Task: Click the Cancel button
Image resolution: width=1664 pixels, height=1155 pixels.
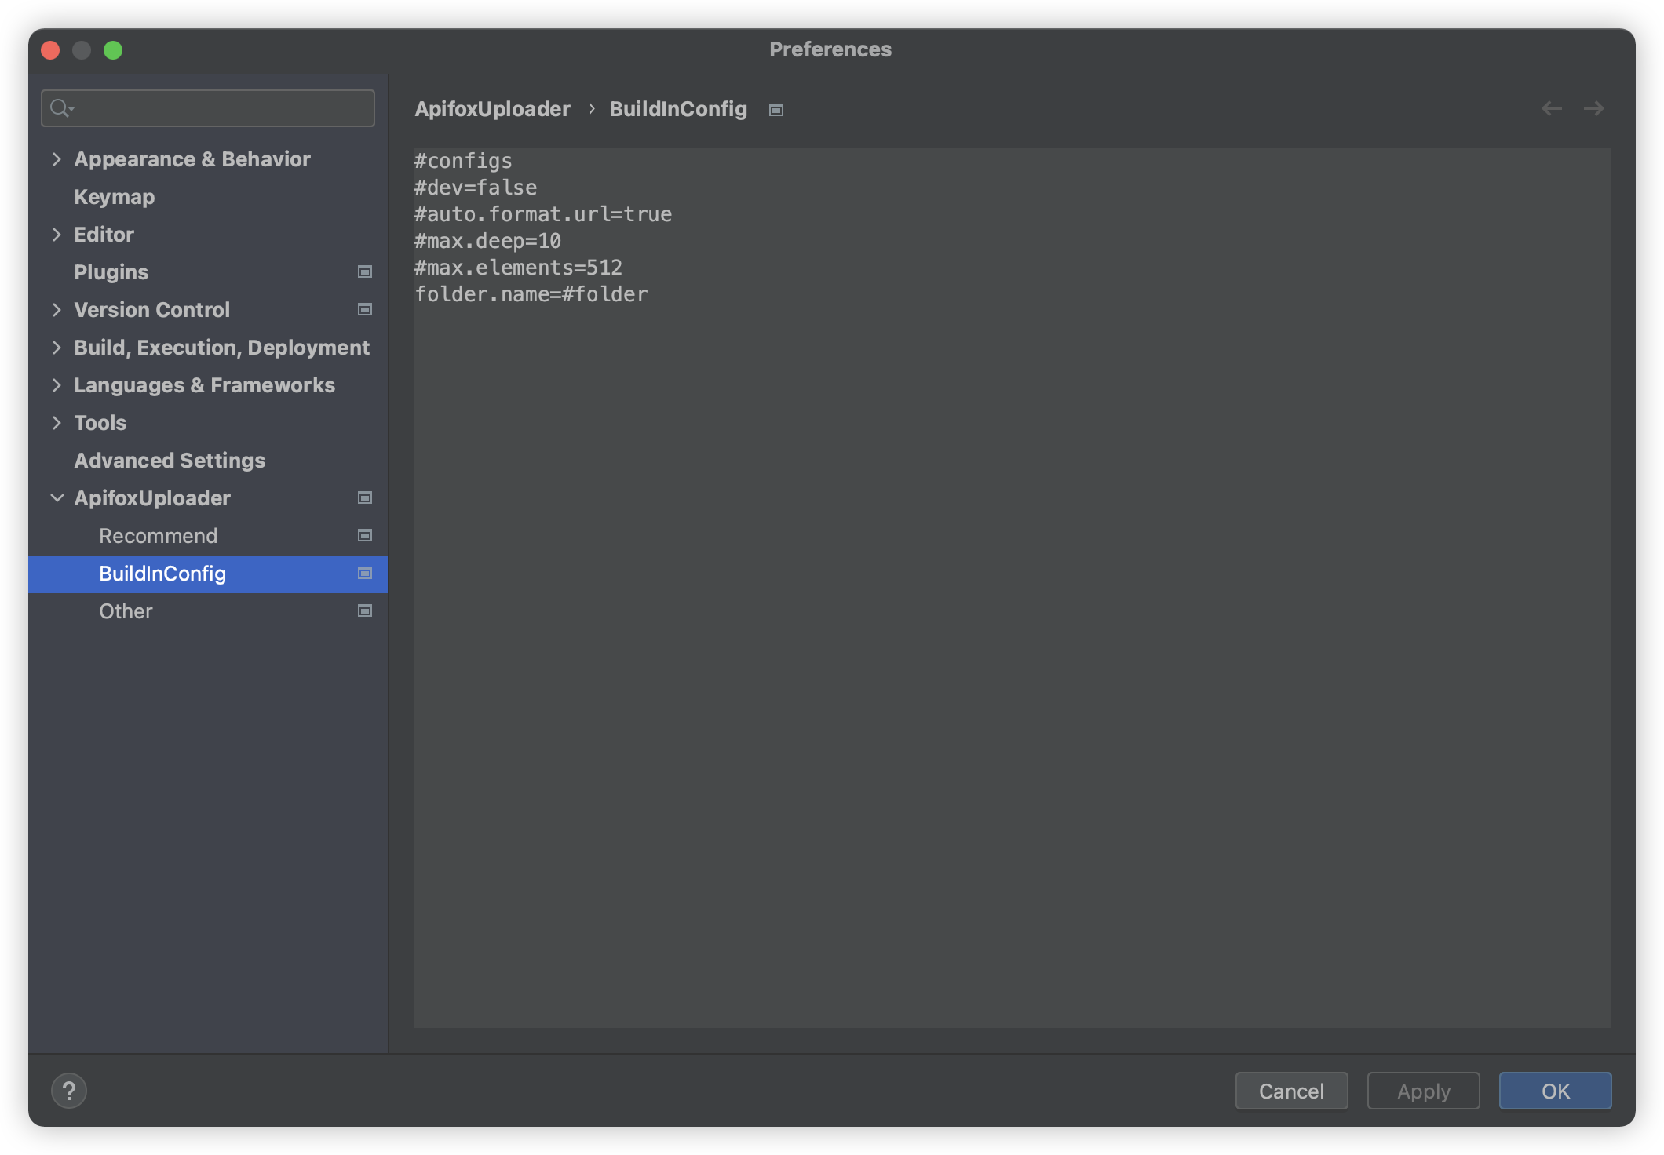Action: (x=1291, y=1091)
